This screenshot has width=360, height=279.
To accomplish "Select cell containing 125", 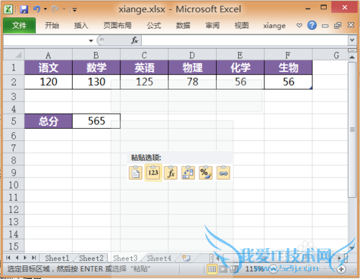I will 144,82.
